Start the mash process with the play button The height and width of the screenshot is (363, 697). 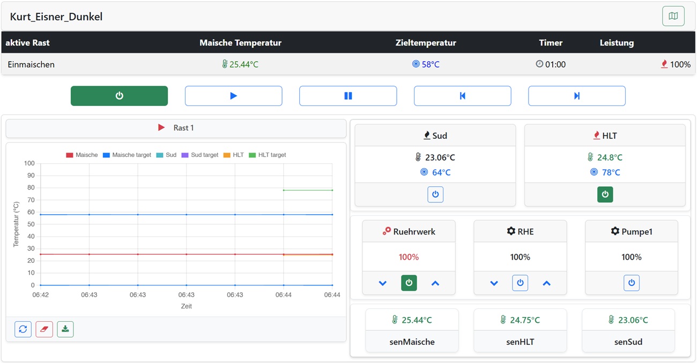point(233,96)
